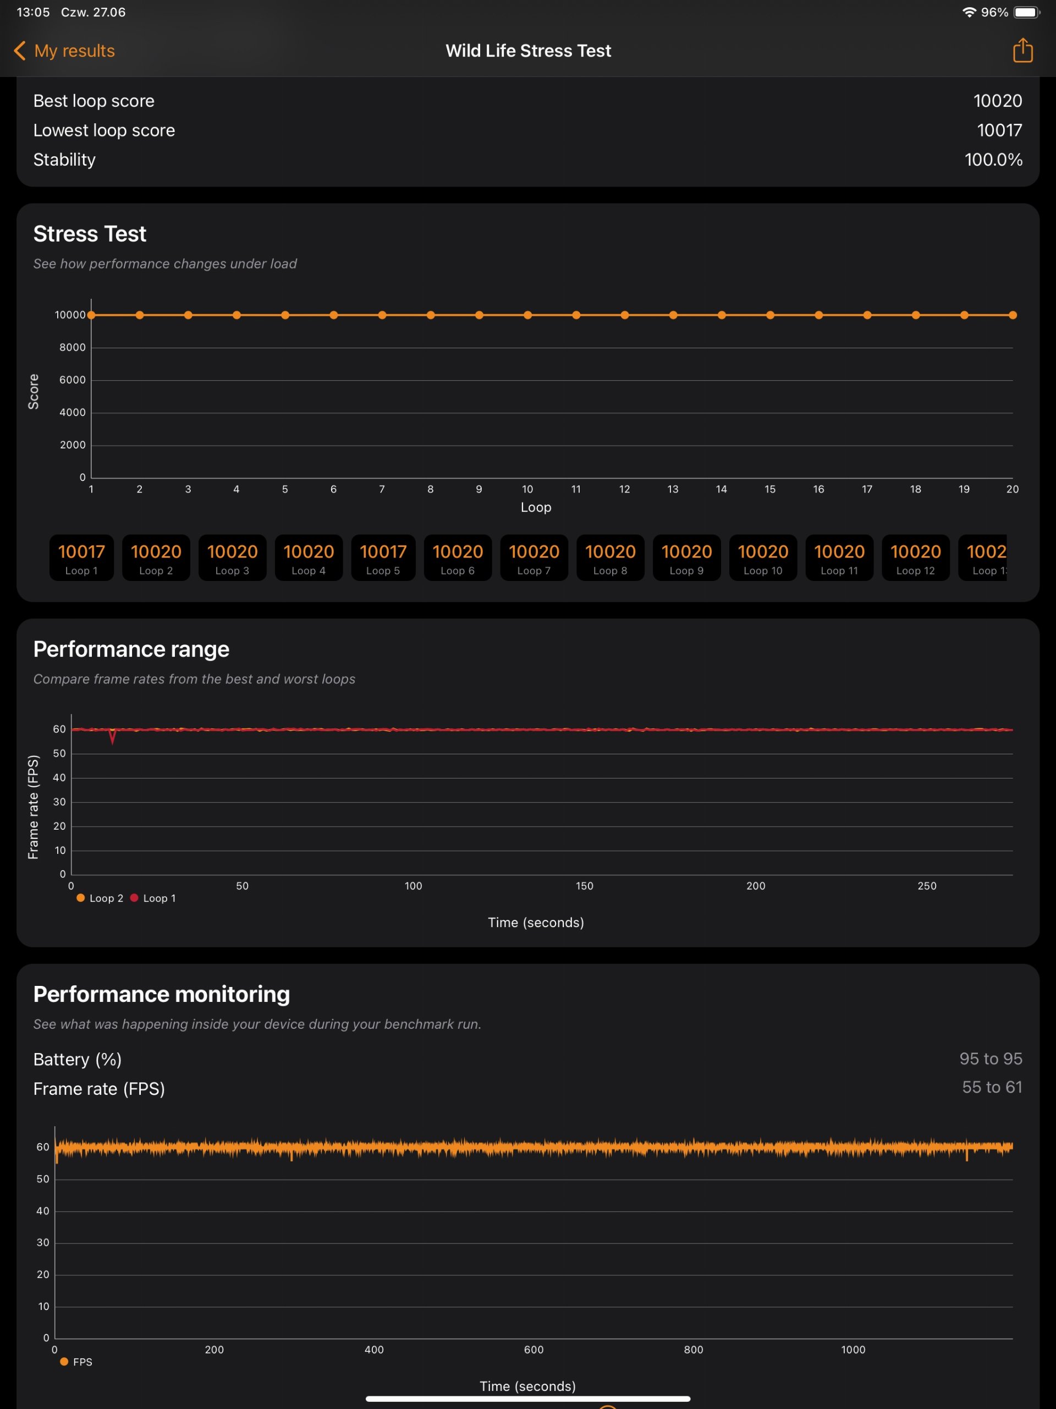
Task: Select the Loop 5 score card
Action: pos(383,557)
